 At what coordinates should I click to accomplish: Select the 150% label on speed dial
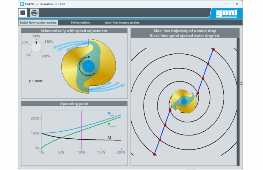(x=48, y=42)
